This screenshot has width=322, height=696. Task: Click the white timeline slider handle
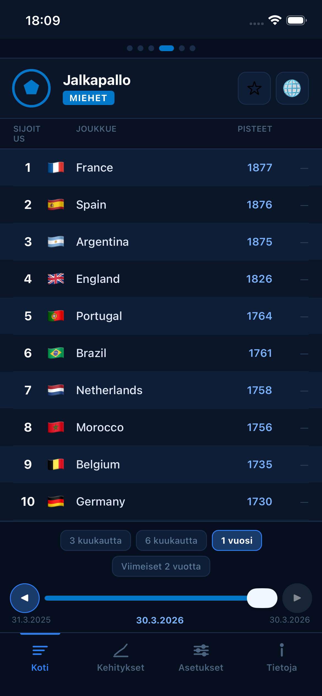click(x=262, y=598)
